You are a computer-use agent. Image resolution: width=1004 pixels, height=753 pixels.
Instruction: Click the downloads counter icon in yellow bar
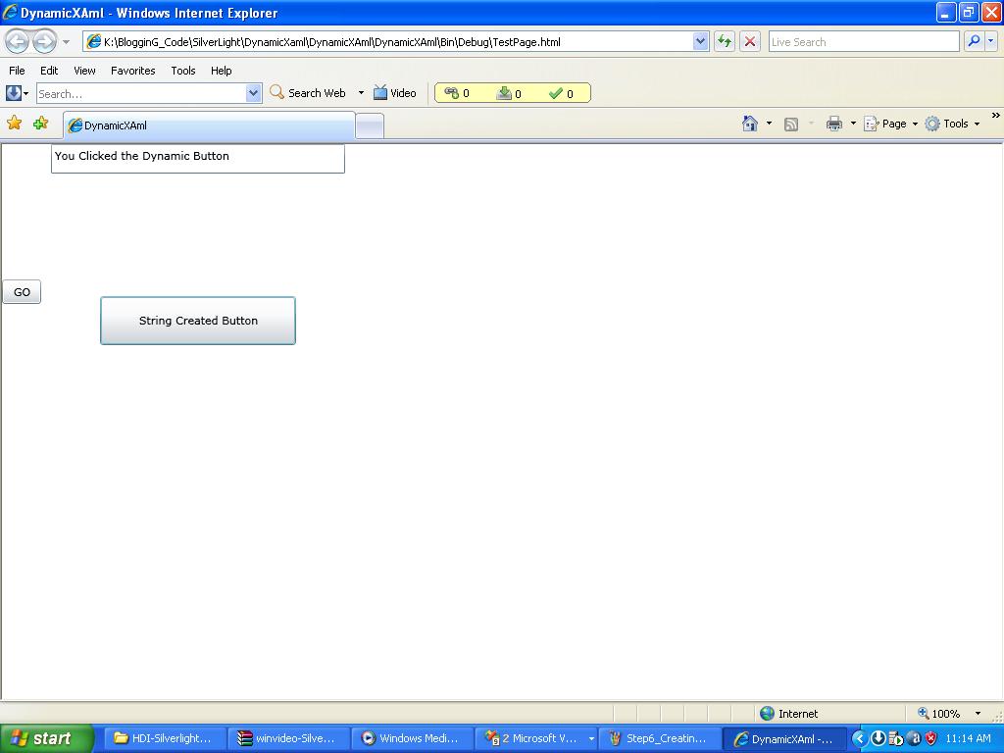pyautogui.click(x=504, y=93)
